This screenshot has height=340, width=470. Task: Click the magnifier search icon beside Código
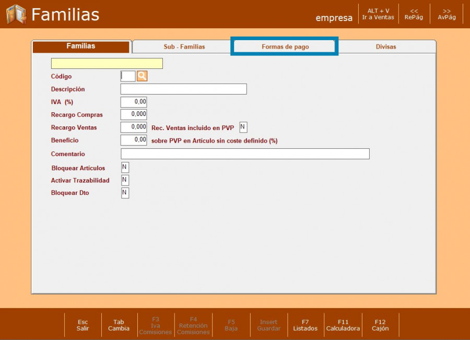[142, 76]
